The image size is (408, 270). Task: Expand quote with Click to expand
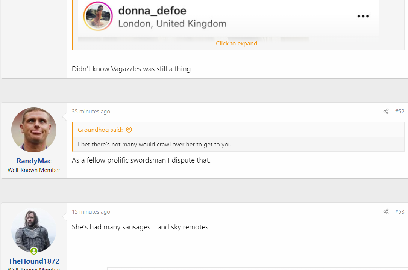tap(238, 44)
